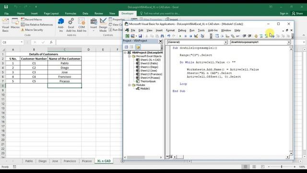Open the VBA editor Edit menu
Viewport: 307px width, 173px height.
(x=141, y=30)
